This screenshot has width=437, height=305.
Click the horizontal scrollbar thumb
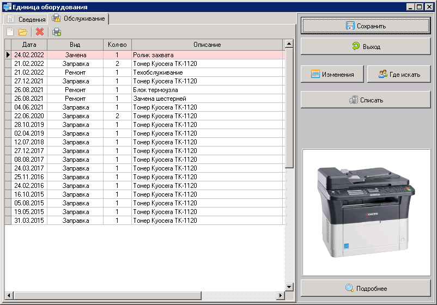(x=107, y=295)
